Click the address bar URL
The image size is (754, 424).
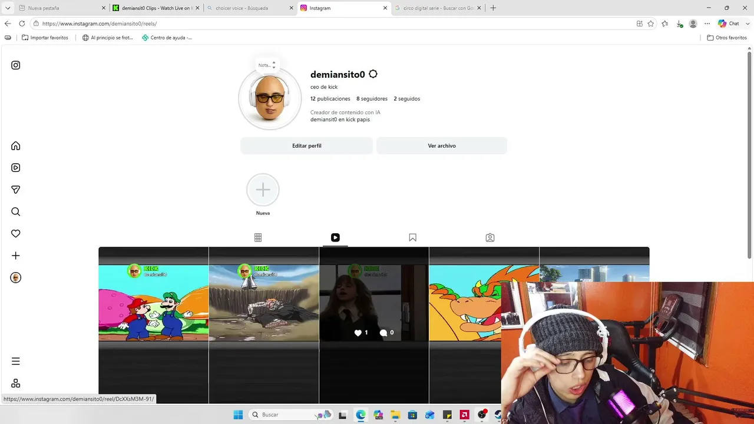pos(100,24)
